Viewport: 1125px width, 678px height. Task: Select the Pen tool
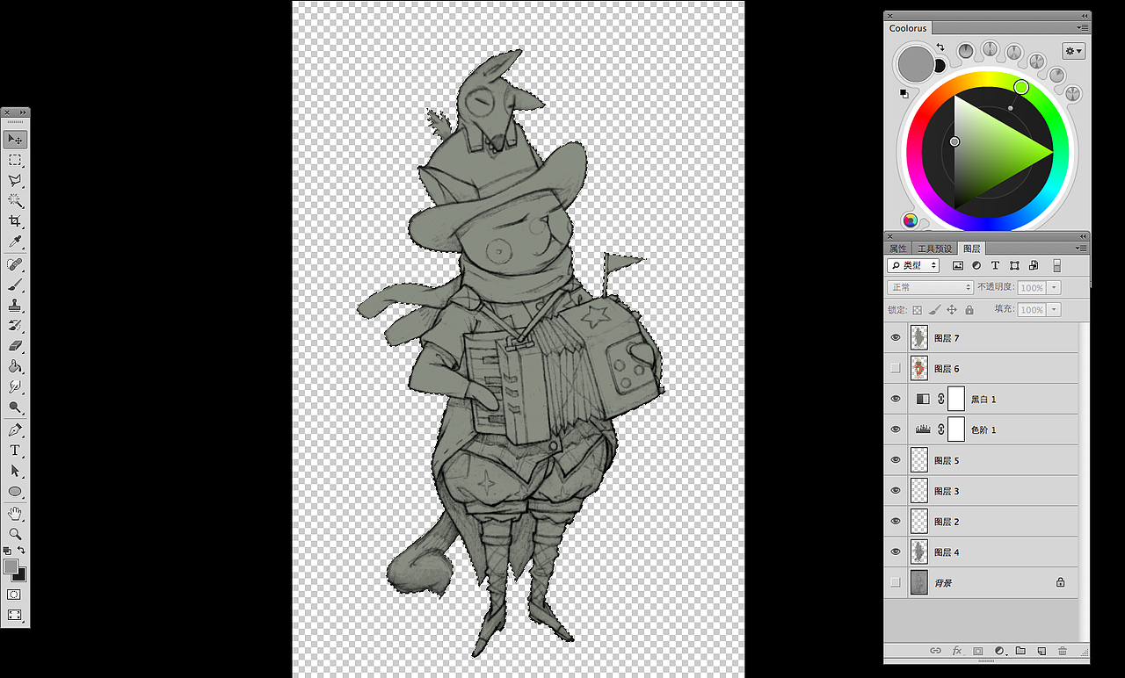click(x=15, y=430)
